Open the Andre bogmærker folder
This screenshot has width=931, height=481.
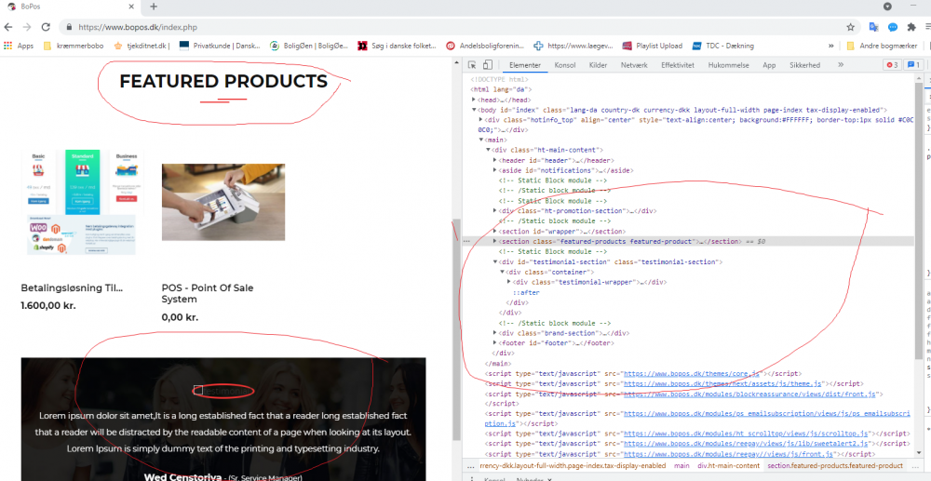(882, 46)
